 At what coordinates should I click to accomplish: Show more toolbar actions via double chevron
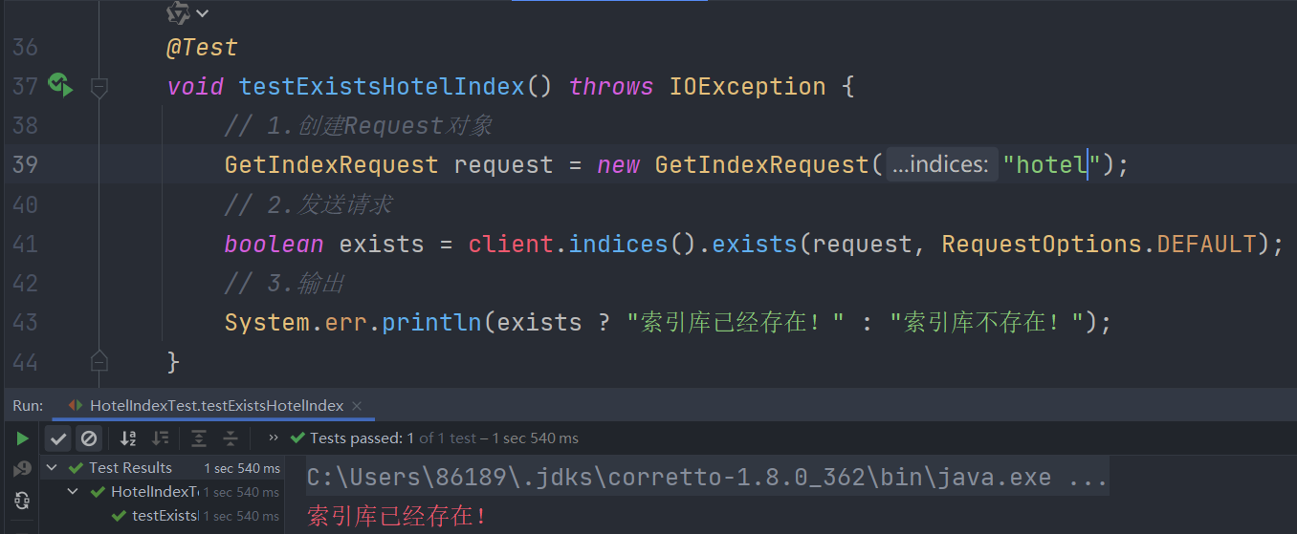point(274,438)
